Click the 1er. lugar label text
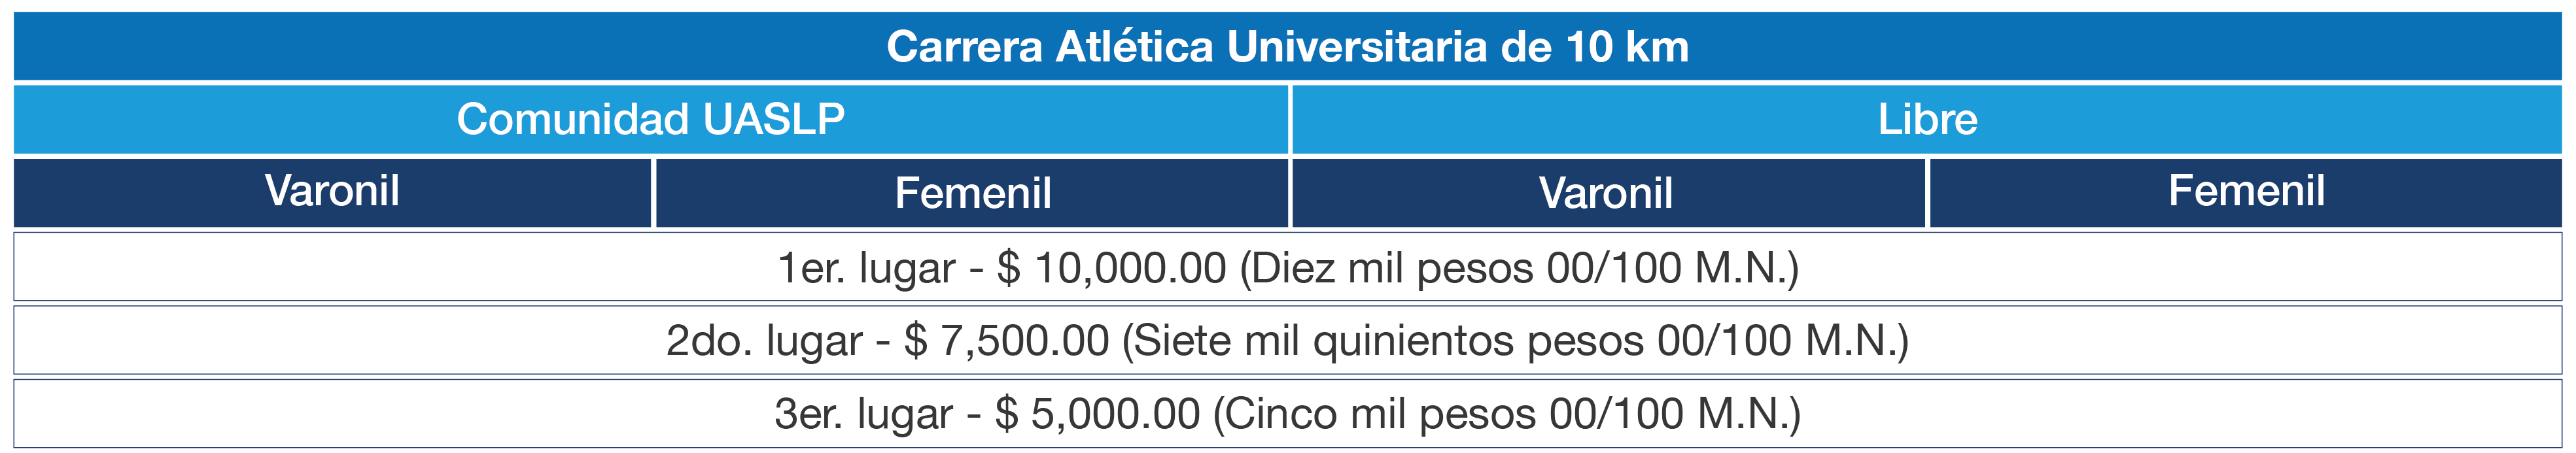 coord(866,268)
